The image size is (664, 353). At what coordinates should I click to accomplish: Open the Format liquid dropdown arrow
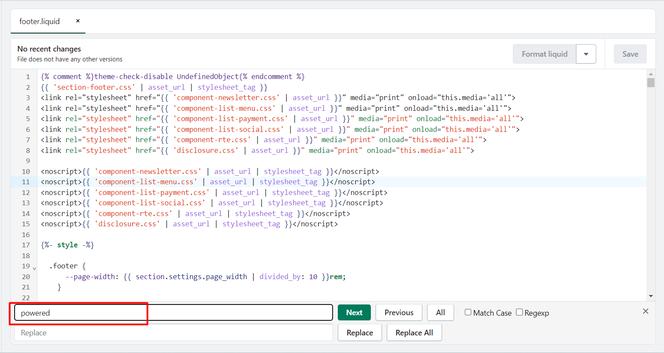[586, 54]
